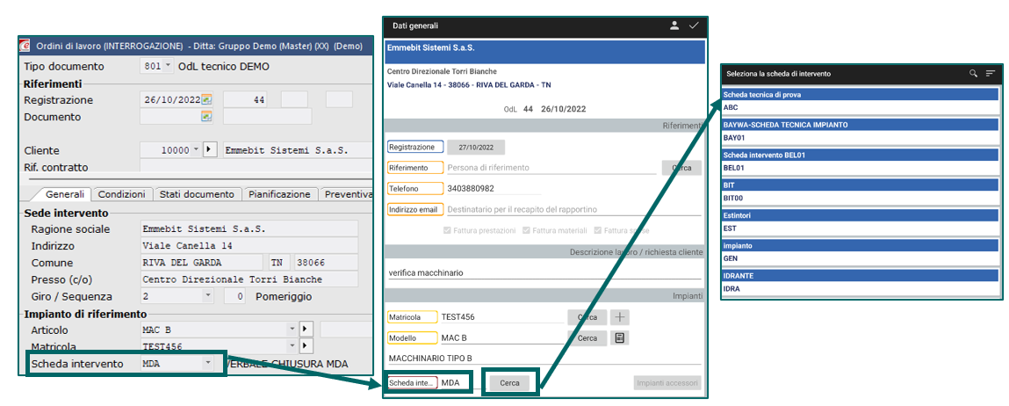Click the Indirizzo Viale Canella 14 field

click(x=249, y=245)
